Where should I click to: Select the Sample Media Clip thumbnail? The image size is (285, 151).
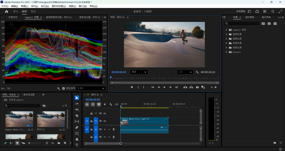[19, 119]
